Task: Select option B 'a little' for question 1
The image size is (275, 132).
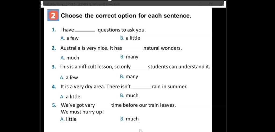Action: (130, 38)
